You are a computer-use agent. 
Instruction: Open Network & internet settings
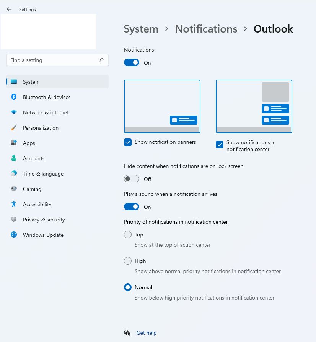(x=57, y=112)
